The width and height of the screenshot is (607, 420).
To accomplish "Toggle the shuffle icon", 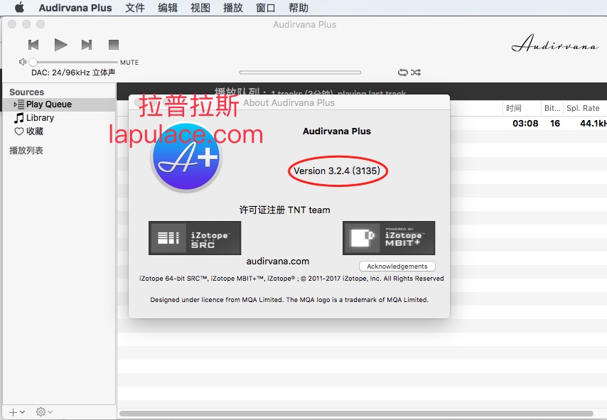I will [x=416, y=72].
